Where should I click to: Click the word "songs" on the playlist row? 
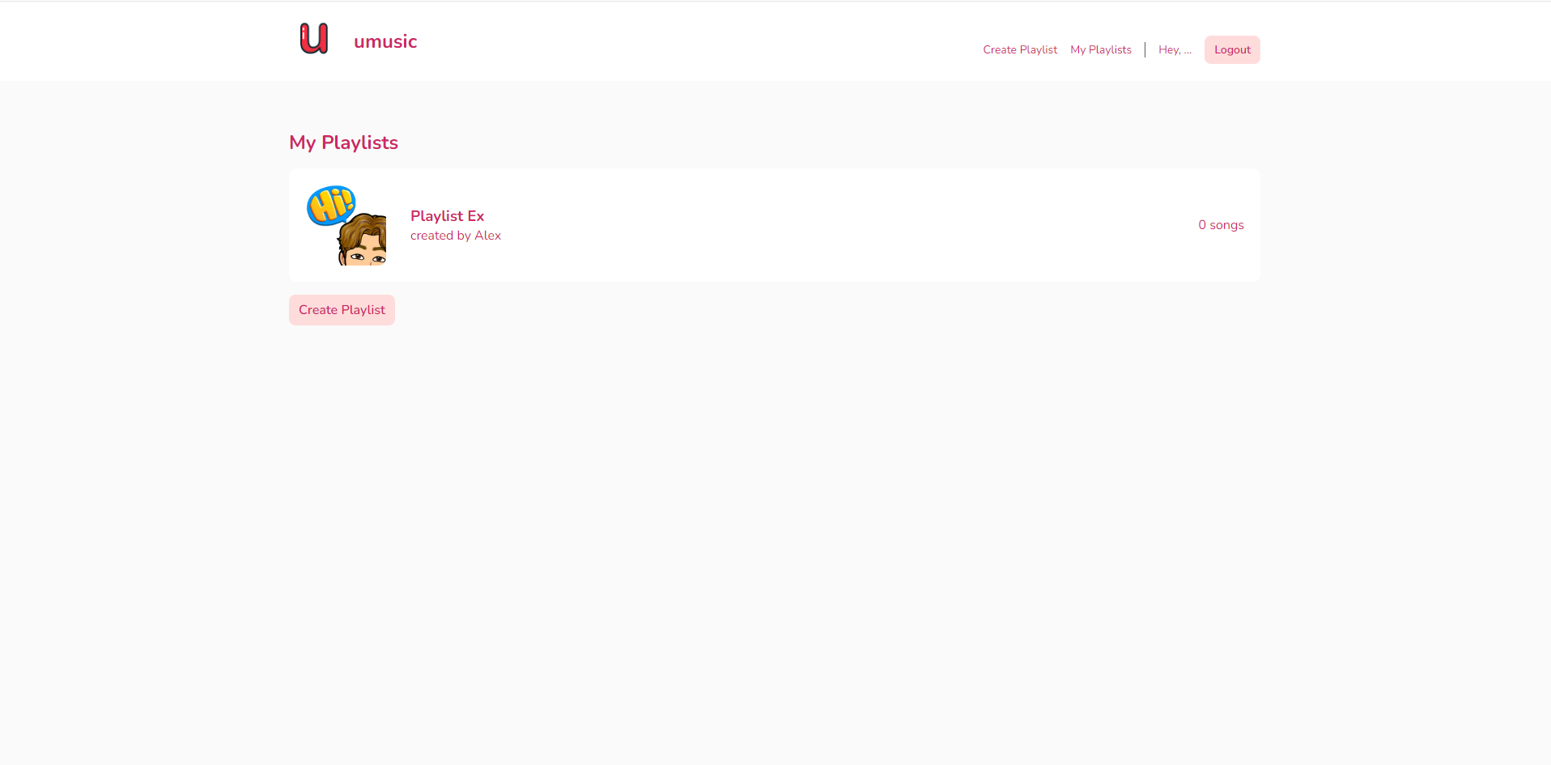(x=1226, y=225)
